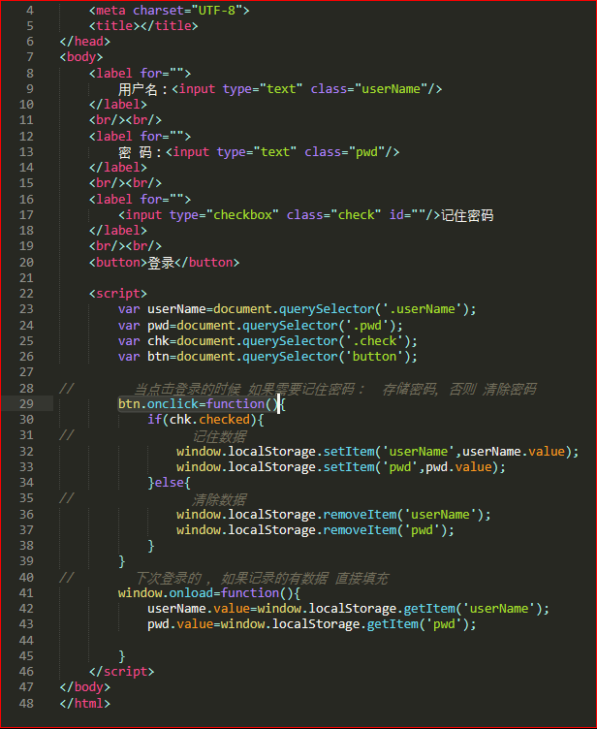Click the 记住数据 comment on line 31
The height and width of the screenshot is (729, 597).
(219, 436)
